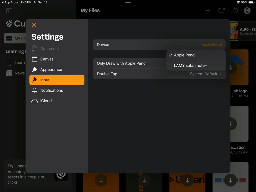Click the iCloud cloud icon

click(34, 101)
